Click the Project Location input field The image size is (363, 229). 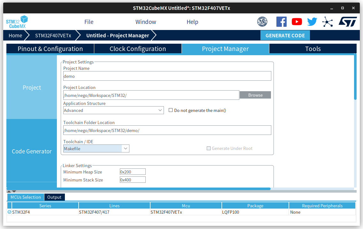click(x=151, y=95)
